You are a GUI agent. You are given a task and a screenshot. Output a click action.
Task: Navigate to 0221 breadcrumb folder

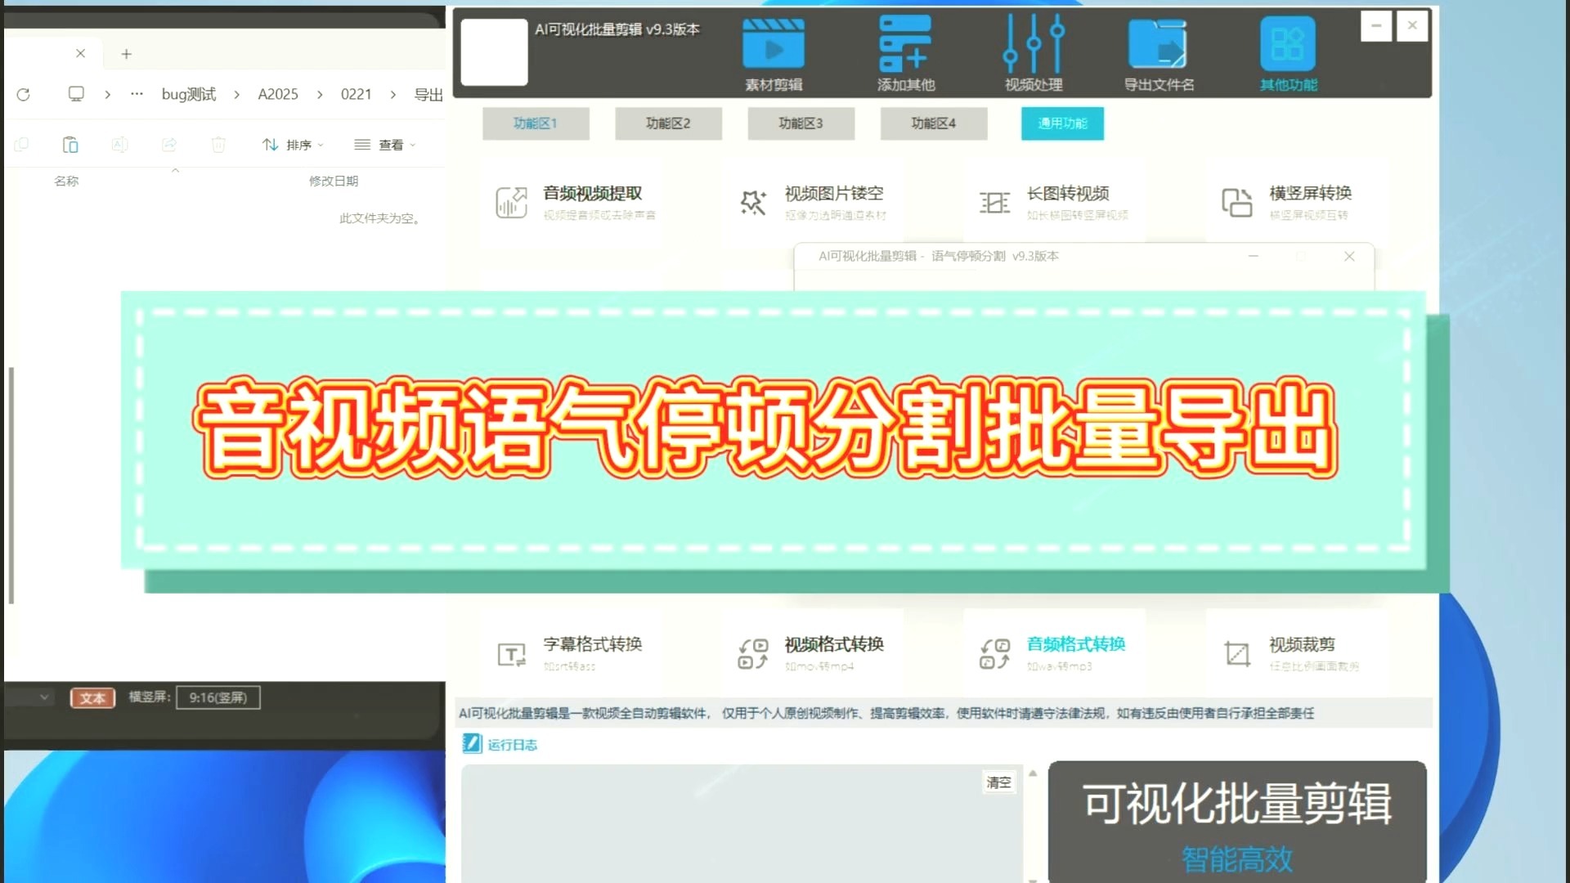pyautogui.click(x=356, y=94)
